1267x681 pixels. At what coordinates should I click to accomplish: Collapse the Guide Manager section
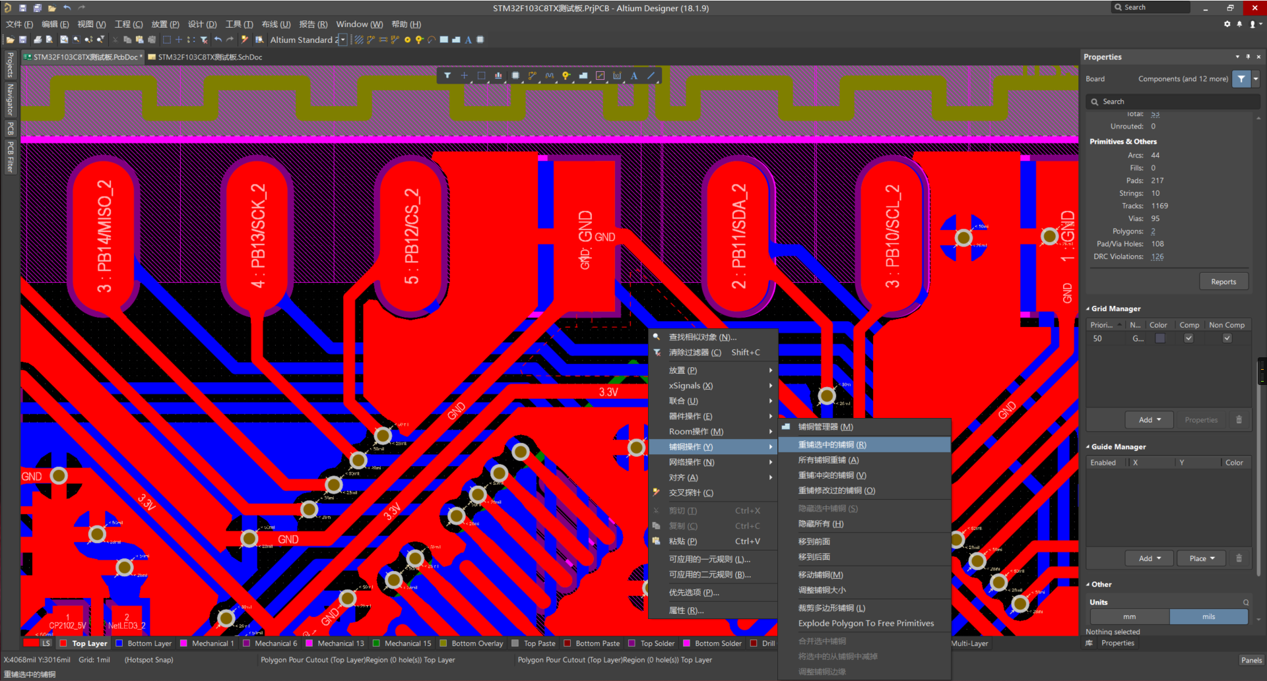tap(1088, 447)
